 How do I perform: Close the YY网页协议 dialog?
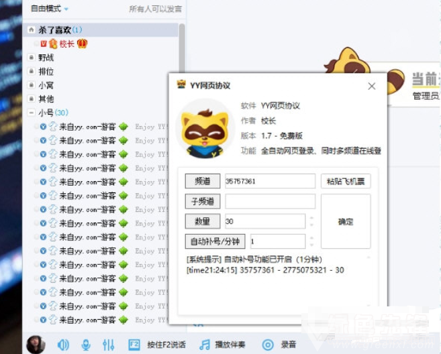click(372, 86)
